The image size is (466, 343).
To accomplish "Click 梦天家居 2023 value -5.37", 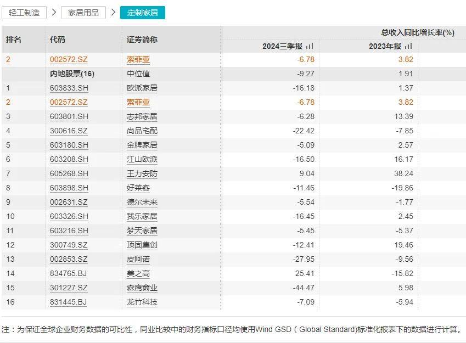I will (405, 230).
